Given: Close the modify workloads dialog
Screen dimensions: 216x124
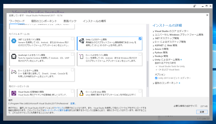Looking at the screenshot, I should (x=207, y=15).
